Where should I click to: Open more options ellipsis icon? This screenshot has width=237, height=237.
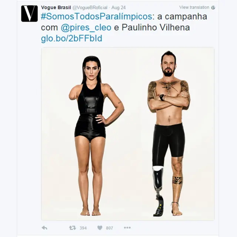(127, 228)
